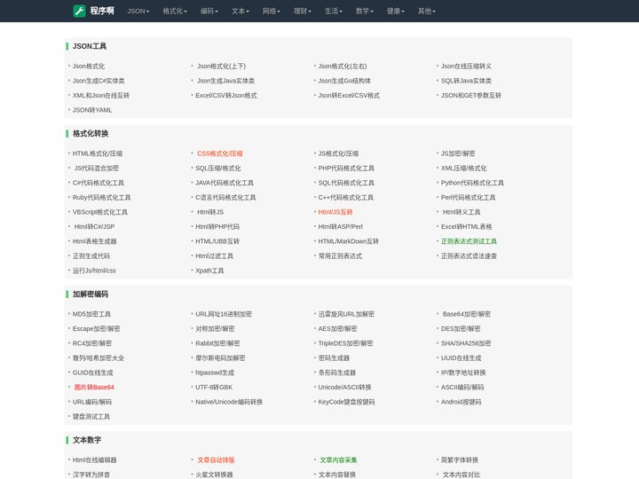The width and height of the screenshot is (639, 479).
Task: Open SQL压缩/格式化 link
Action: (218, 169)
